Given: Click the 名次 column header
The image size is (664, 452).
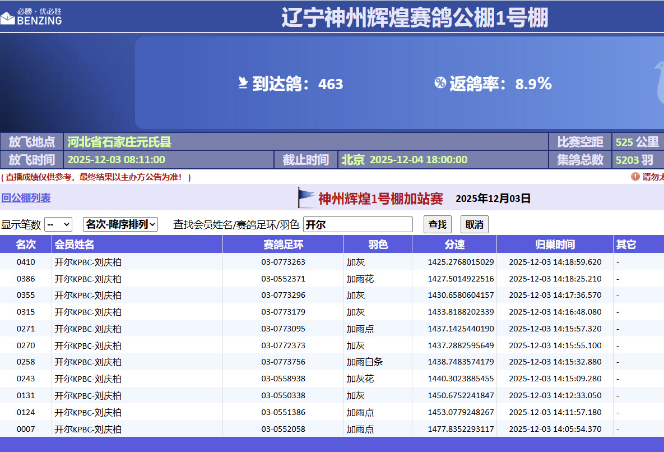Looking at the screenshot, I should click(x=26, y=245).
